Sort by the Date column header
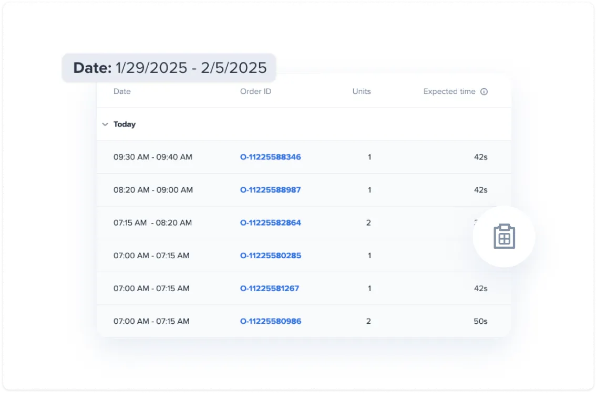 [122, 91]
